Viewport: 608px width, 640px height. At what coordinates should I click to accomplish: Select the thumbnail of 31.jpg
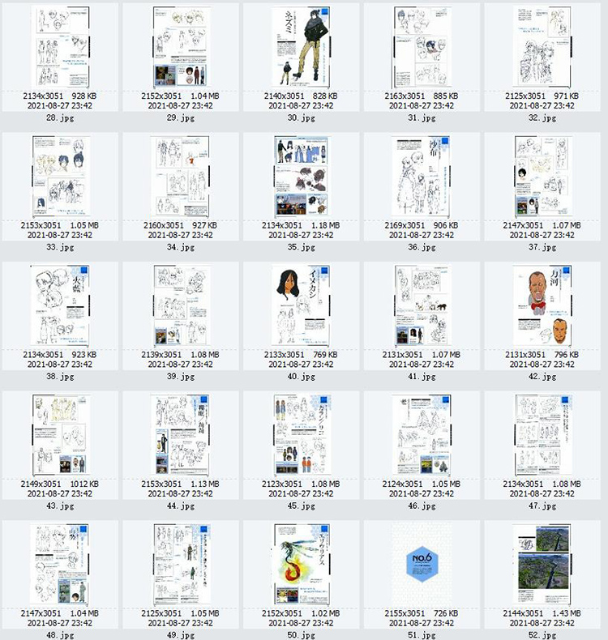(422, 46)
